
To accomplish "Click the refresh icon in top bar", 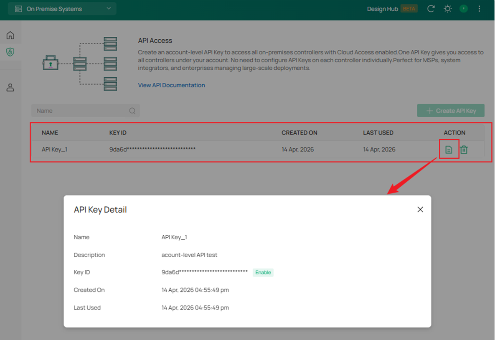I will coord(431,8).
